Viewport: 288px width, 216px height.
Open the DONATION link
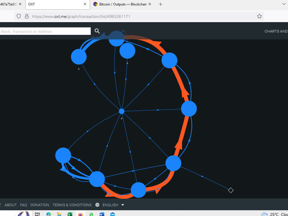pyautogui.click(x=40, y=205)
